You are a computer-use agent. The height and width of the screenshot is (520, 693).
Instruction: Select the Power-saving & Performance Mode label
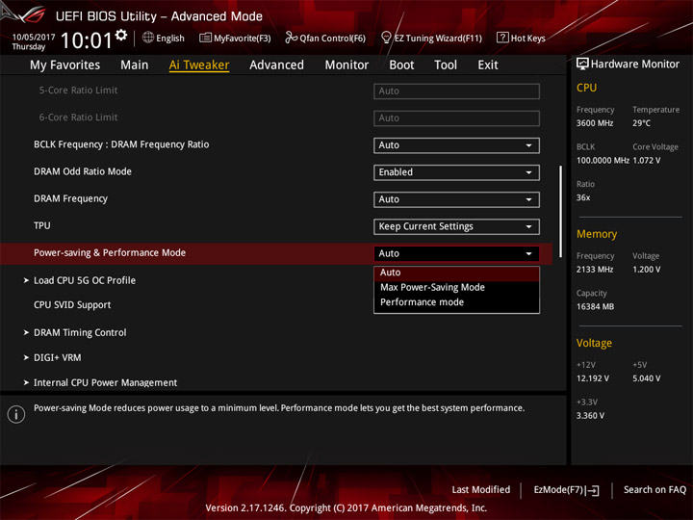tap(110, 253)
